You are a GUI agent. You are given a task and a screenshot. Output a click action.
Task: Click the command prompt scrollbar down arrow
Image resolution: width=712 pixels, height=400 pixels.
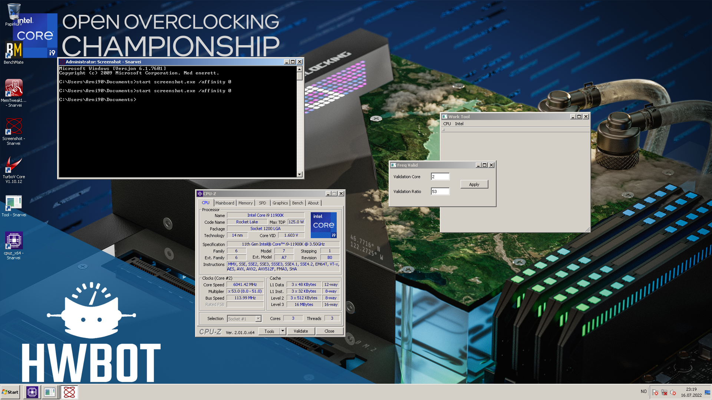(300, 174)
